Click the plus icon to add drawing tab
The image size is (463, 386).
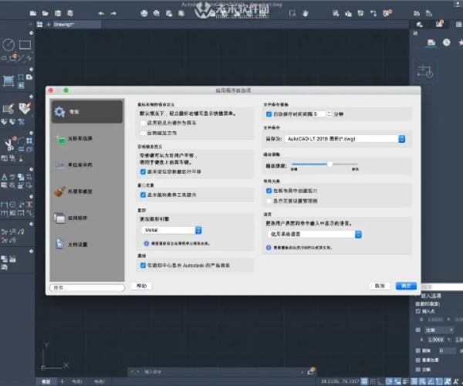pyautogui.click(x=49, y=25)
